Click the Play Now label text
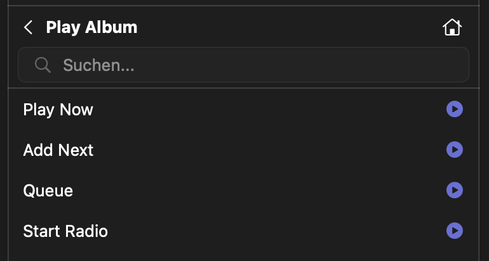The height and width of the screenshot is (261, 489). (x=58, y=110)
